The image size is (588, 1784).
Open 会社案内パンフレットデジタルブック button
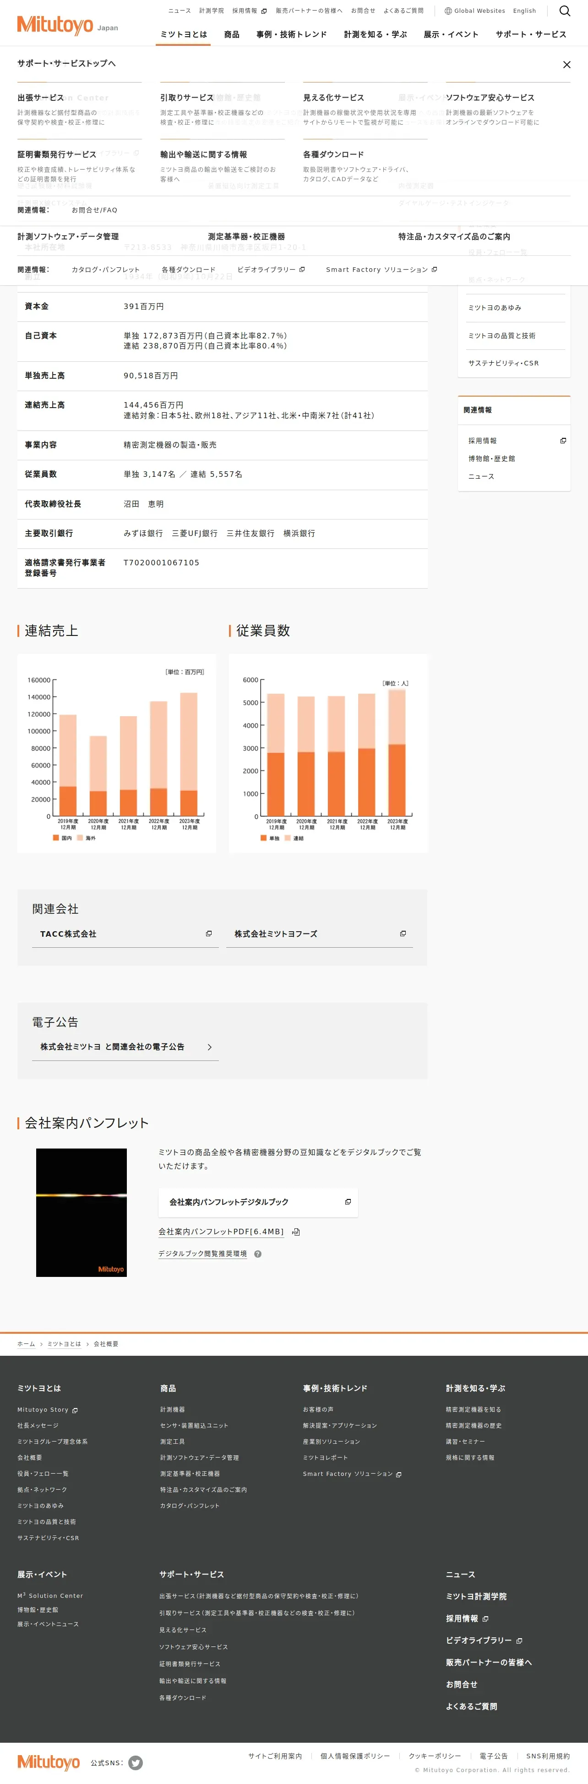pos(258,1202)
